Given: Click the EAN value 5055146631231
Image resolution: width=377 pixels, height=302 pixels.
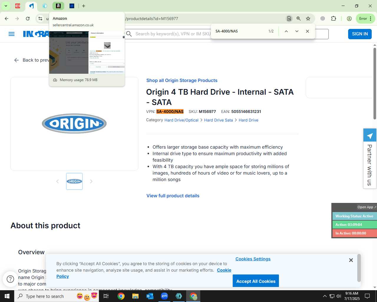Looking at the screenshot, I should [246, 111].
